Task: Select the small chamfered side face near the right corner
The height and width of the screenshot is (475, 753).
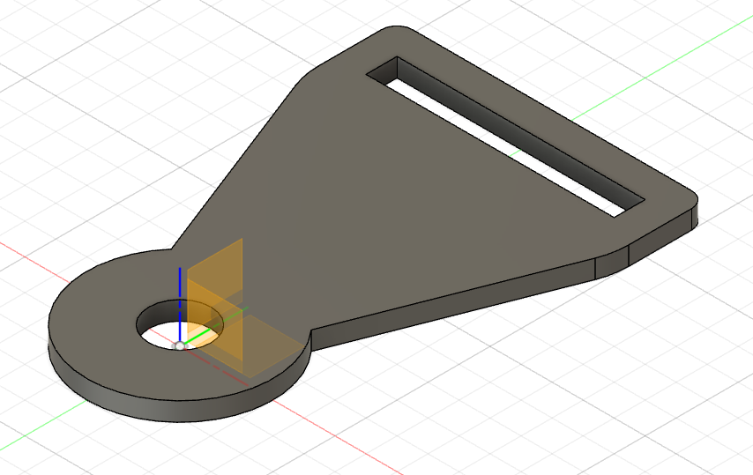Action: pyautogui.click(x=612, y=262)
